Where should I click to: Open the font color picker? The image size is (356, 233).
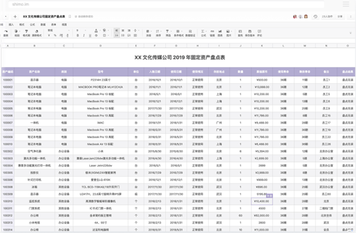pos(96,30)
